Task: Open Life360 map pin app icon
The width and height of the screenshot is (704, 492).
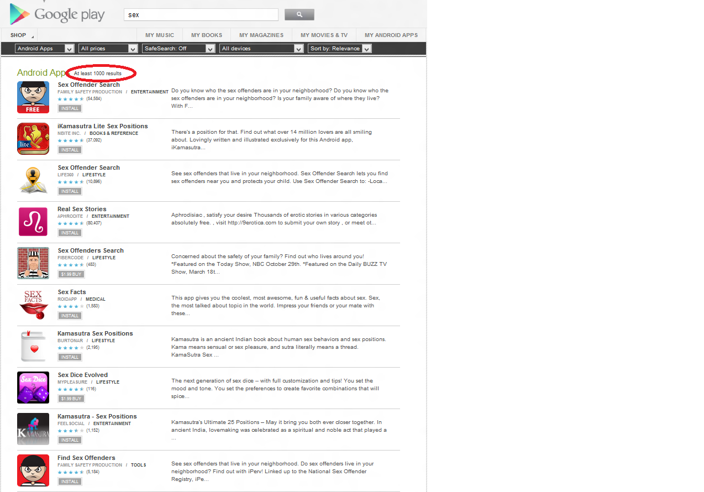Action: point(33,180)
